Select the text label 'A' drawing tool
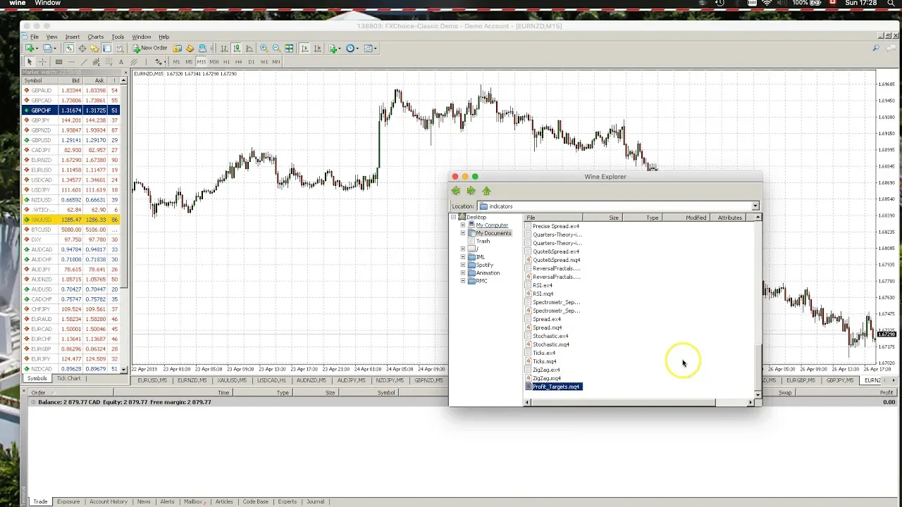 click(121, 62)
